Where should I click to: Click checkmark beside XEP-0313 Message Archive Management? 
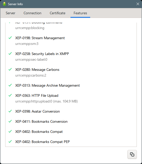coord(10,85)
